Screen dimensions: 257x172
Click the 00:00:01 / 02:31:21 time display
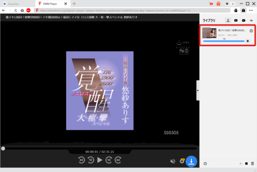pyautogui.click(x=100, y=152)
